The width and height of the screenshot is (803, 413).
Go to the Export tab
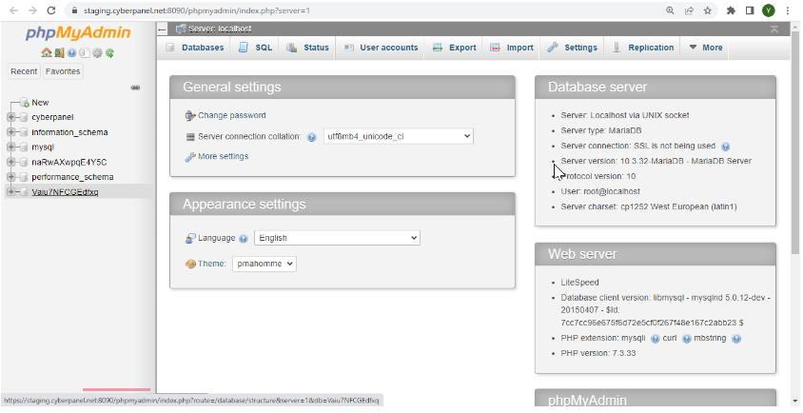[x=454, y=48]
